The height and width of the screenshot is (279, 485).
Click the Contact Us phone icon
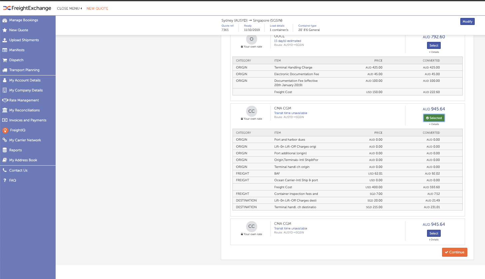5,170
